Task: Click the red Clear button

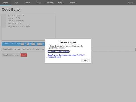Action: pyautogui.click(x=24, y=55)
